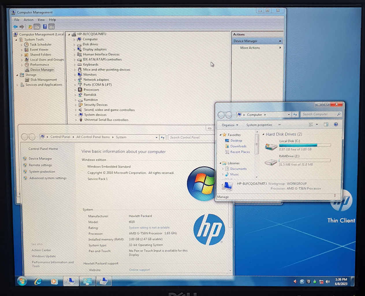365x296 pixels.
Task: Click the help icon in Computer explorer window
Action: tap(336, 124)
